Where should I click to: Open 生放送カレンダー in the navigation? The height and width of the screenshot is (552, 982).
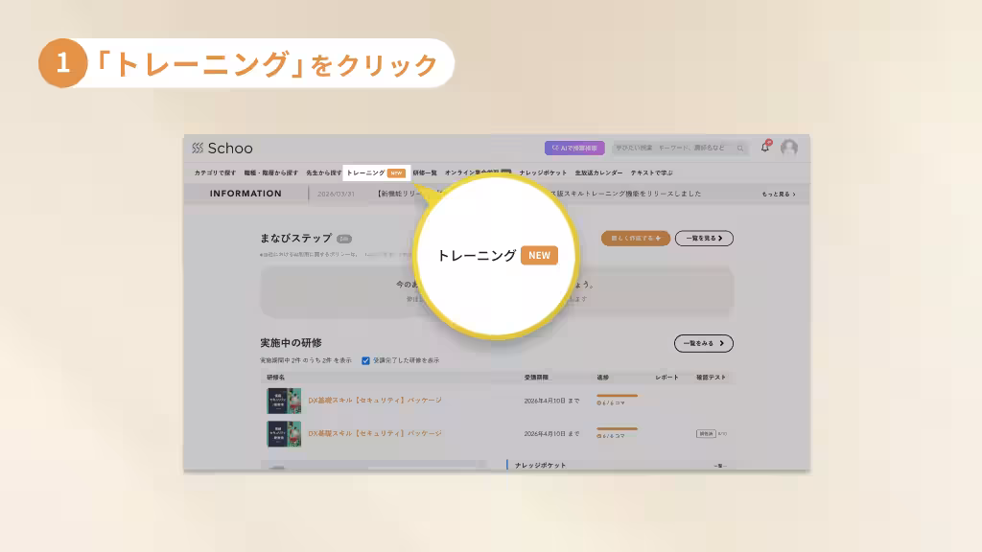[x=598, y=172]
